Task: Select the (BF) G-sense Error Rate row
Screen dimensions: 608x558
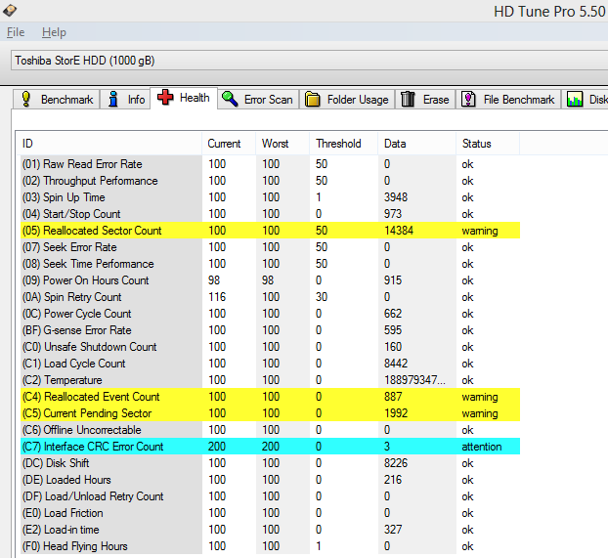Action: click(x=270, y=330)
